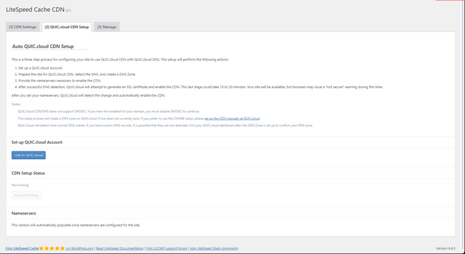Screen dimensions: 465x254
Task: Select the [2] QUIC.cloud CDN Setup tab
Action: pyautogui.click(x=67, y=27)
